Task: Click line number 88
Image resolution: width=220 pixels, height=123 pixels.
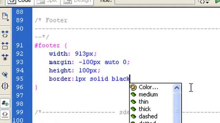Action: [20, 12]
